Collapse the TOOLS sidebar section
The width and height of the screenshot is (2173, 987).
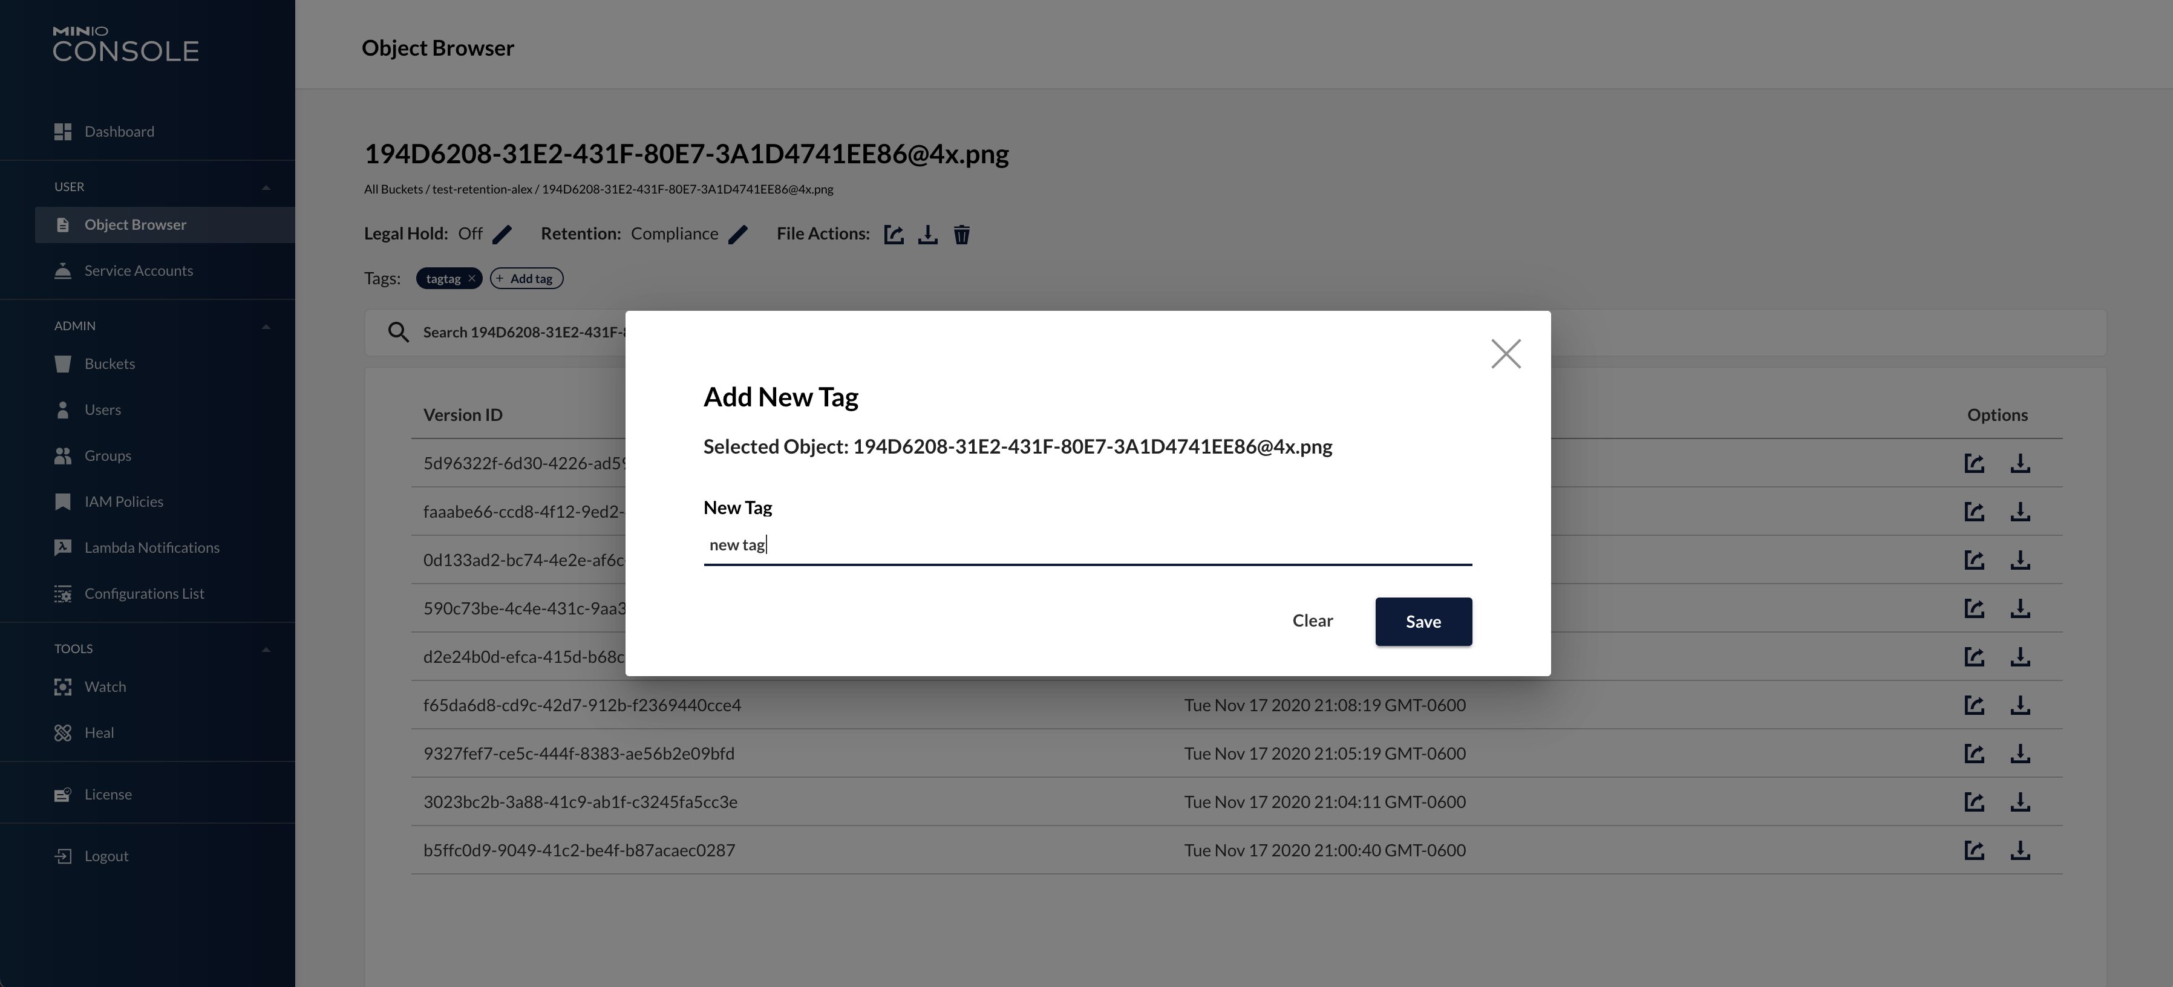click(266, 650)
